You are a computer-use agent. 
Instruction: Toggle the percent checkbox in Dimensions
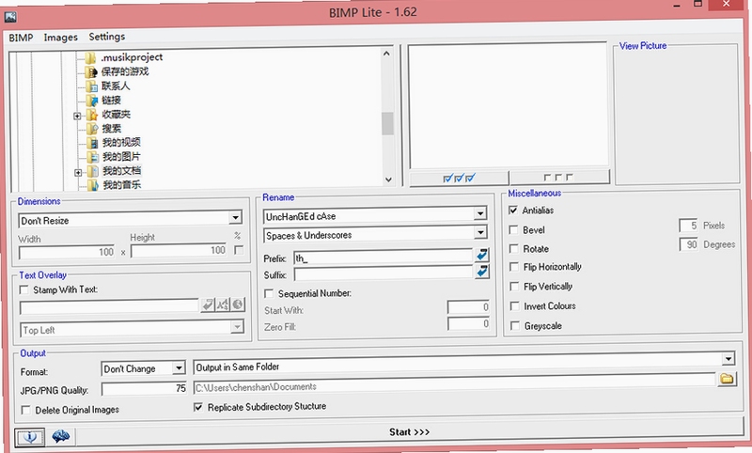[x=239, y=250]
